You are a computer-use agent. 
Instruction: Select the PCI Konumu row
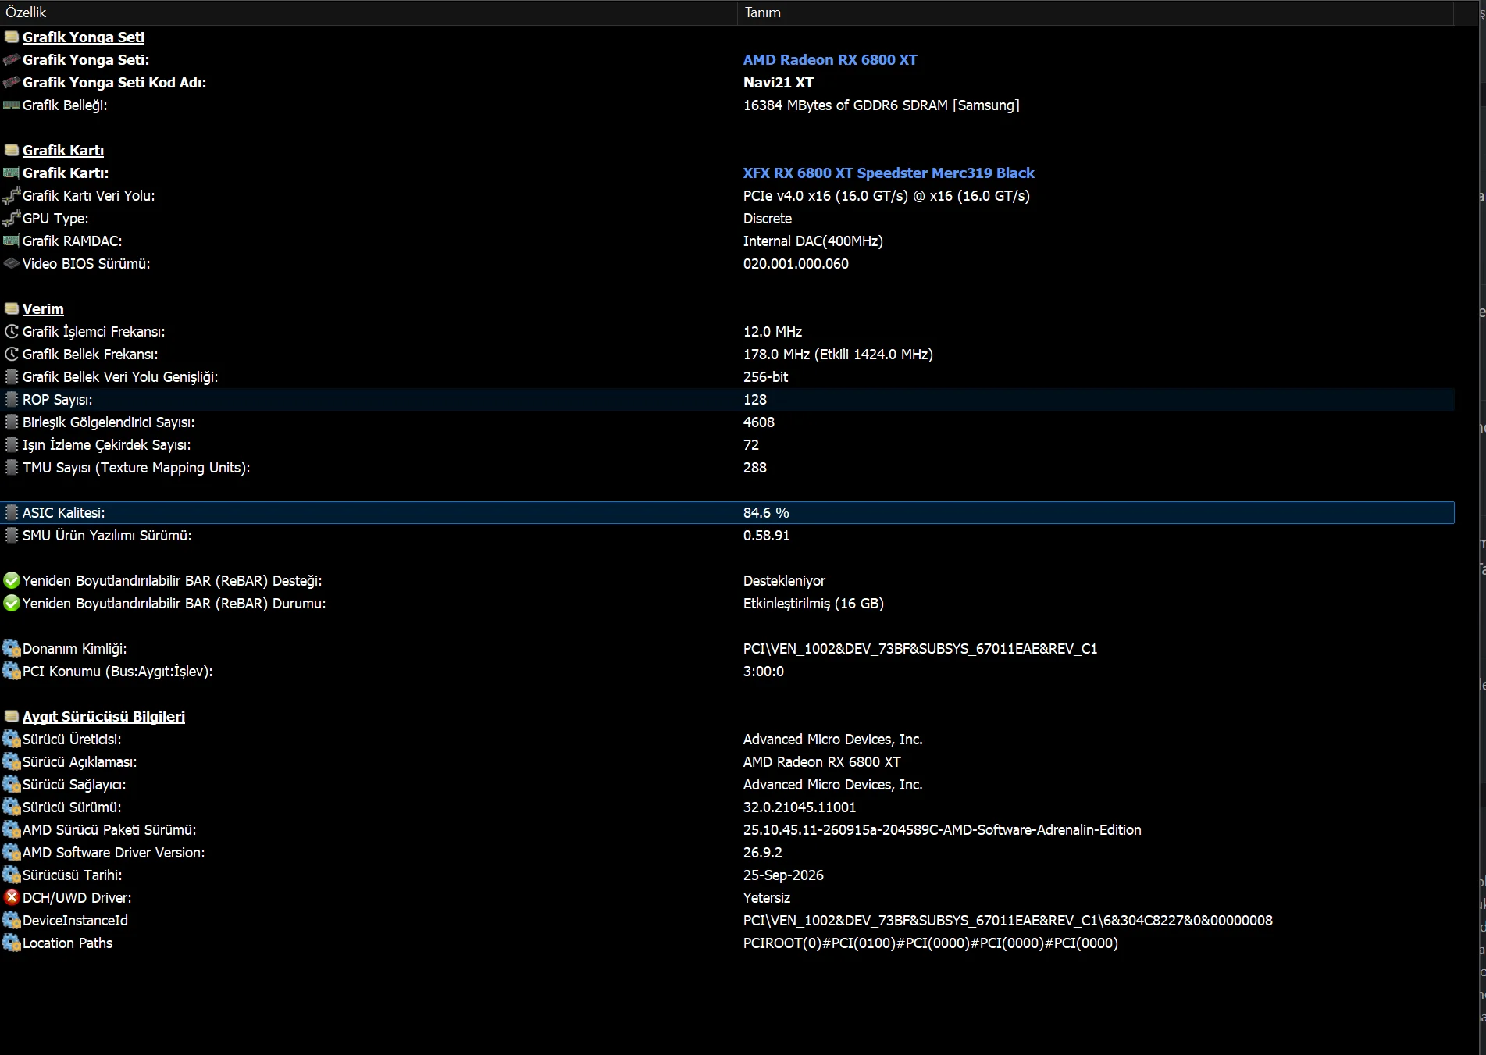point(727,671)
